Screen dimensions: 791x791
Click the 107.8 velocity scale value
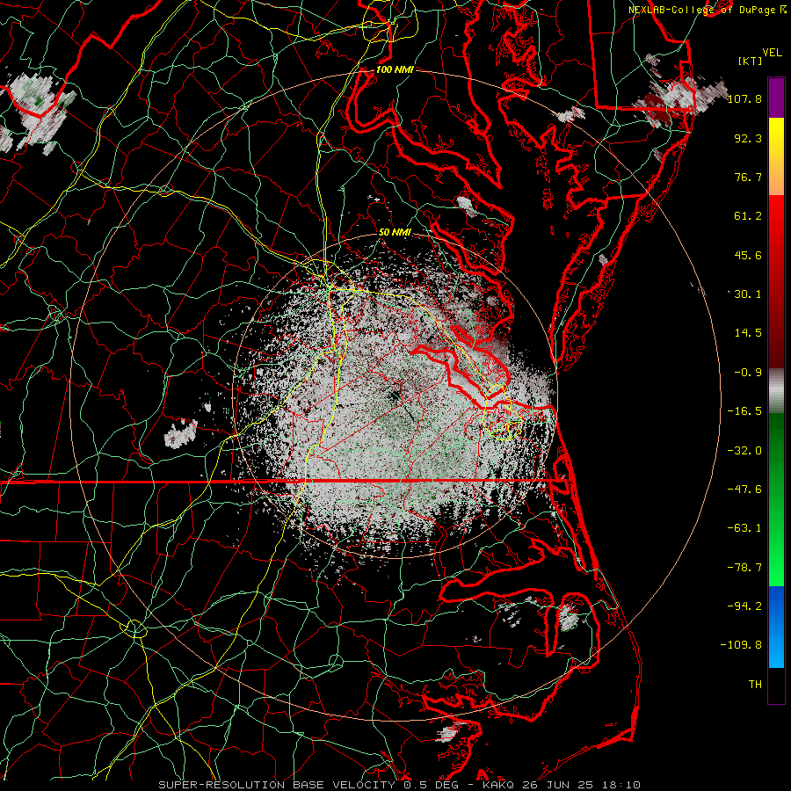point(744,98)
